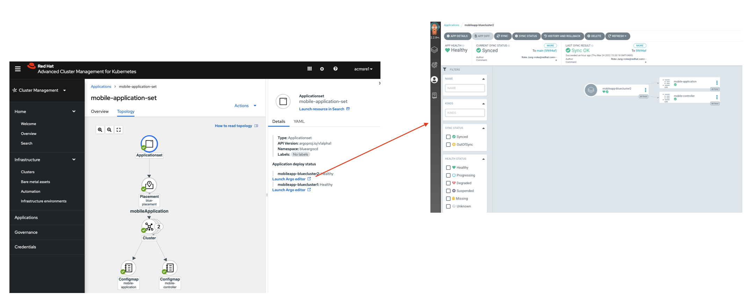Collapse the SYNC STATUS filter section
756x300 pixels.
tap(484, 128)
